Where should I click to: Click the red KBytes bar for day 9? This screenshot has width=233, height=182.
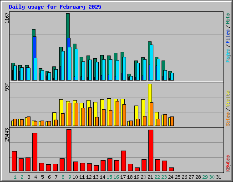pos(69,150)
